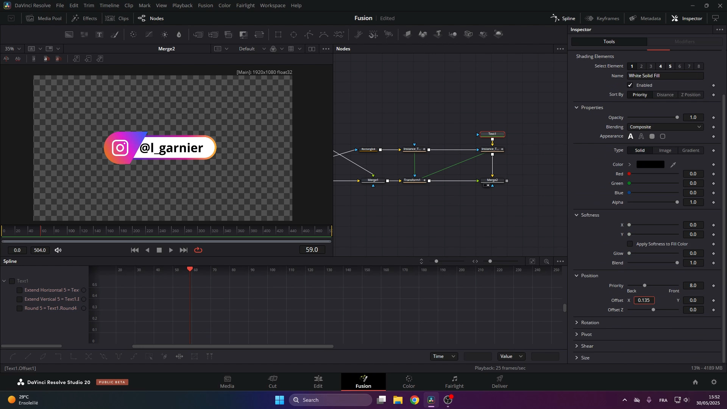Select shading element 5
Viewport: 727px width, 409px height.
click(x=670, y=66)
